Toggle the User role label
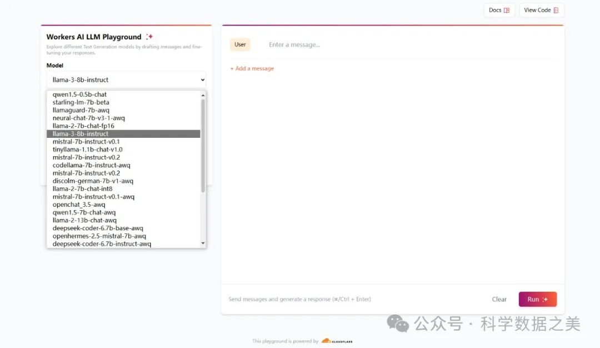 pyautogui.click(x=240, y=44)
